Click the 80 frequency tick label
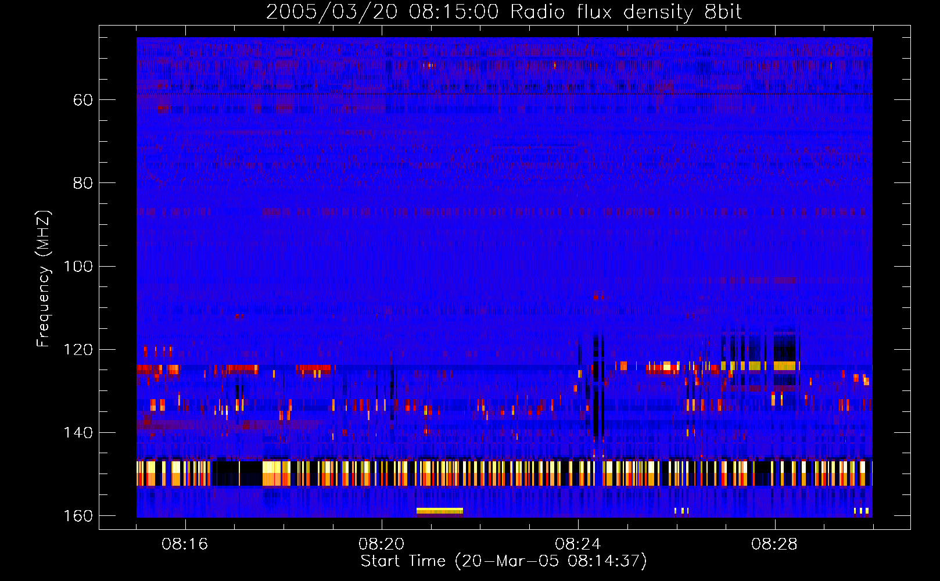Viewport: 940px width, 581px height. (x=82, y=183)
